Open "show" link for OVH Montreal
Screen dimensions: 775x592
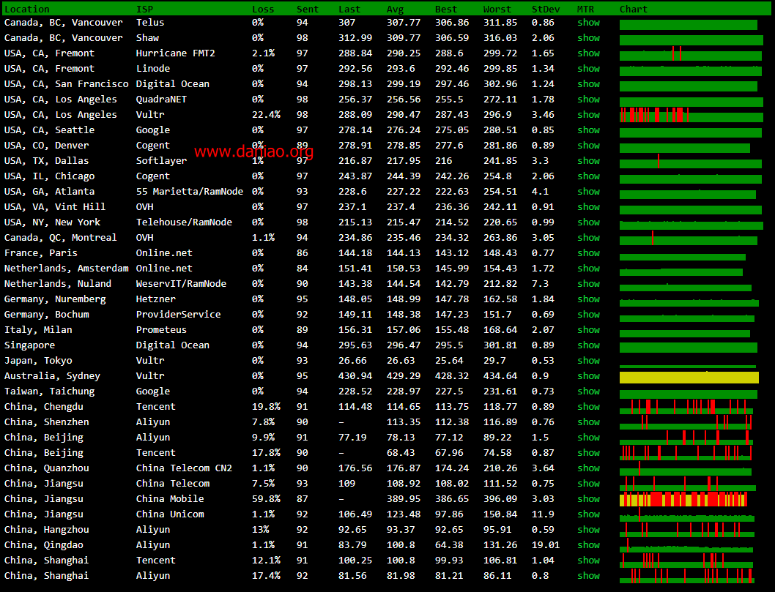point(588,238)
